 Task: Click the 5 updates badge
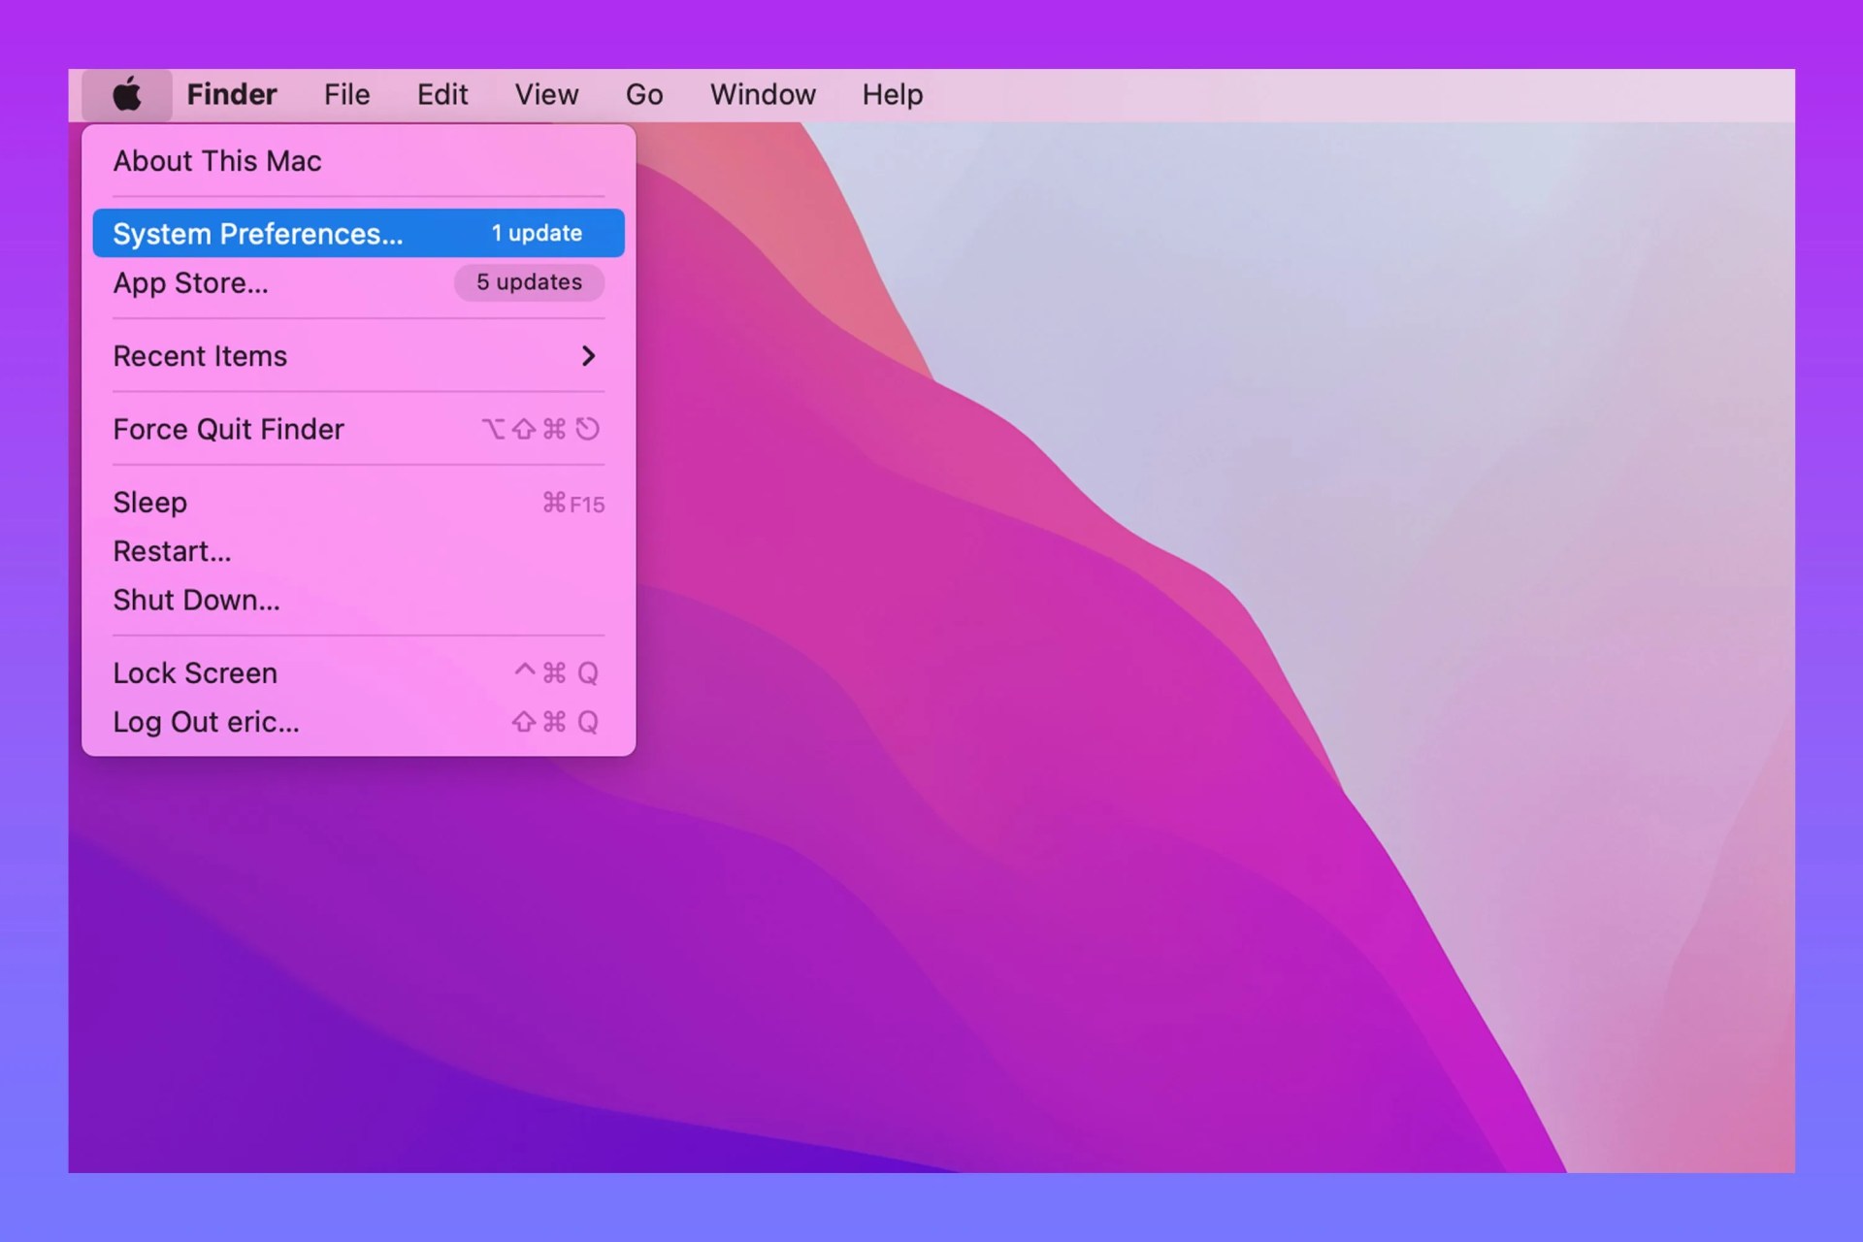pos(530,282)
